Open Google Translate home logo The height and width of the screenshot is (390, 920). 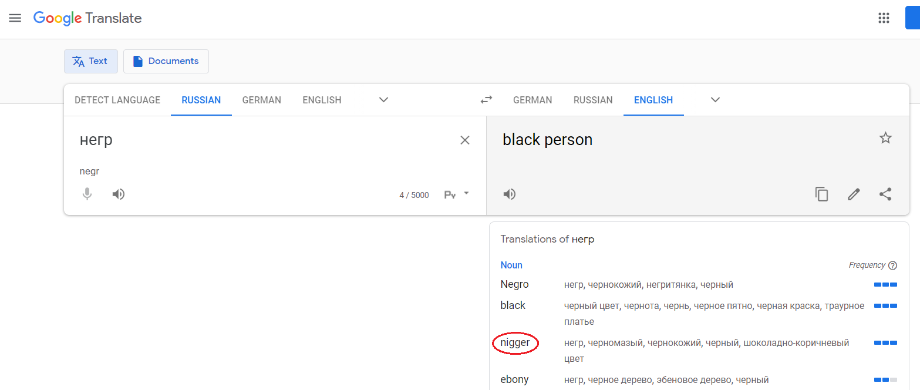pyautogui.click(x=87, y=18)
